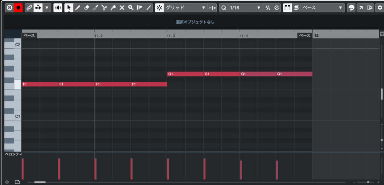The image size is (384, 185).
Task: Toggle the red Record in Editor button
Action: [18, 7]
